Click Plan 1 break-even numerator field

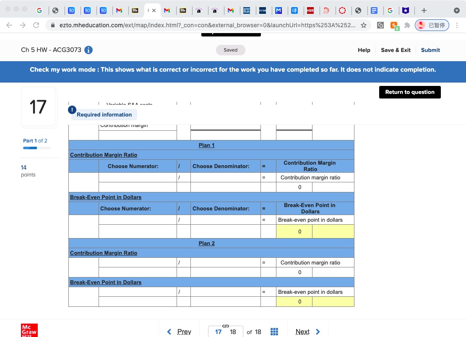(138, 220)
